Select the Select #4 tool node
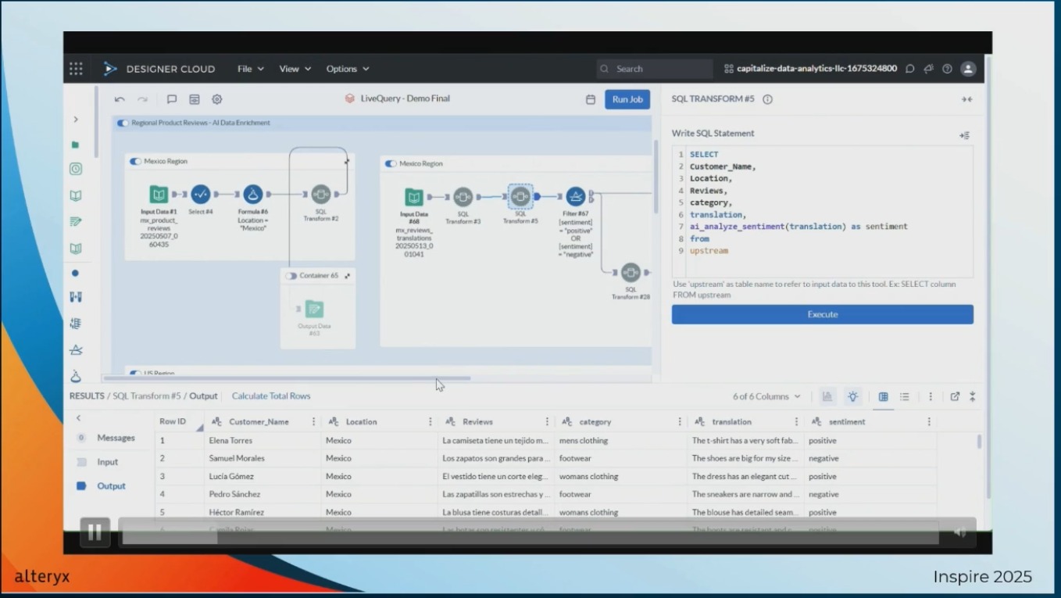 tap(201, 194)
